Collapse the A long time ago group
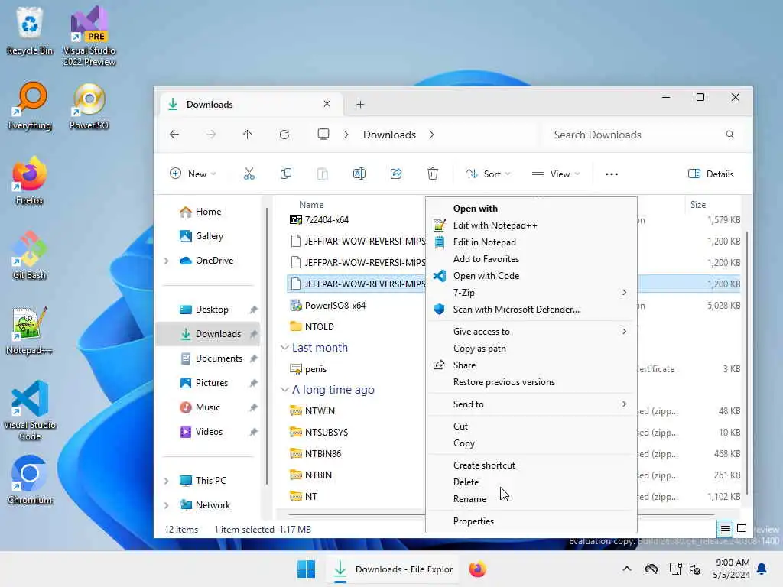The width and height of the screenshot is (783, 587). pos(284,389)
